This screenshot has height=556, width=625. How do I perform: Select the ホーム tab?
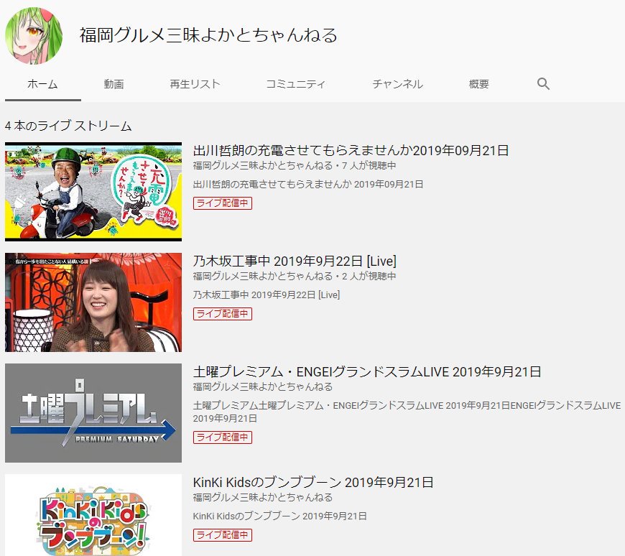[x=42, y=84]
